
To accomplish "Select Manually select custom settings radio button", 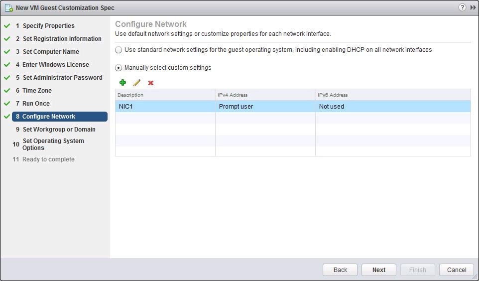I will point(119,68).
